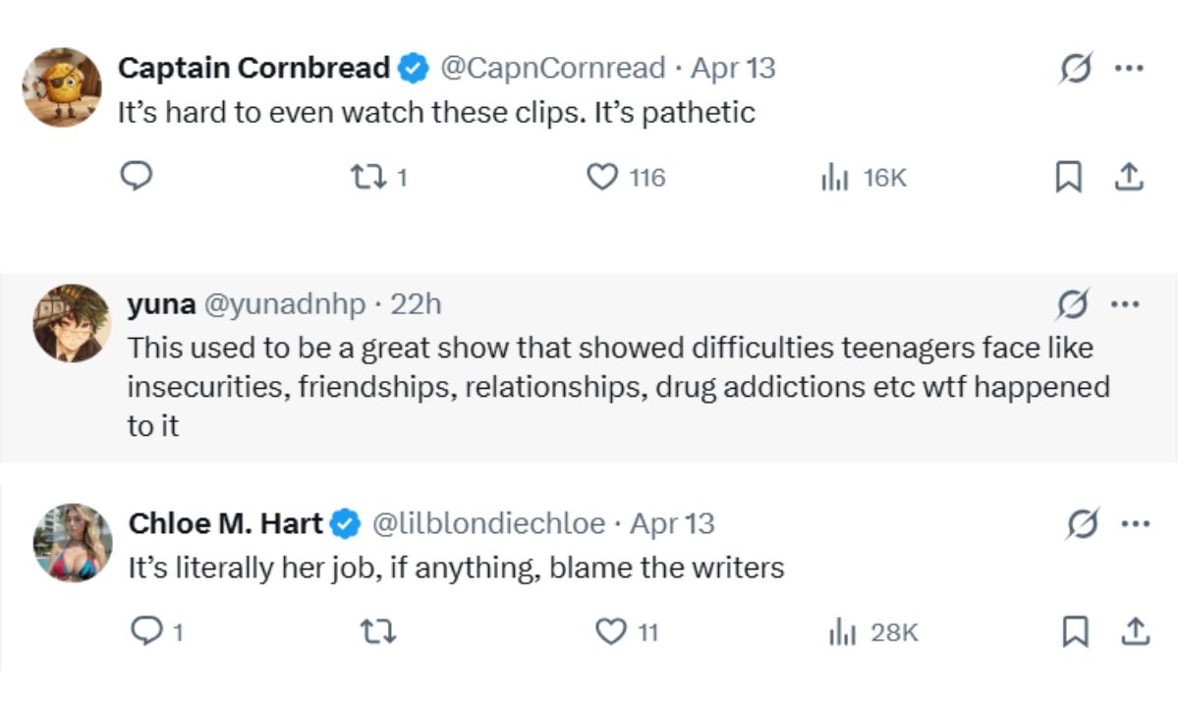Open Grok icon on Captain Cornbread tweet
The image size is (1179, 707).
[x=1075, y=70]
